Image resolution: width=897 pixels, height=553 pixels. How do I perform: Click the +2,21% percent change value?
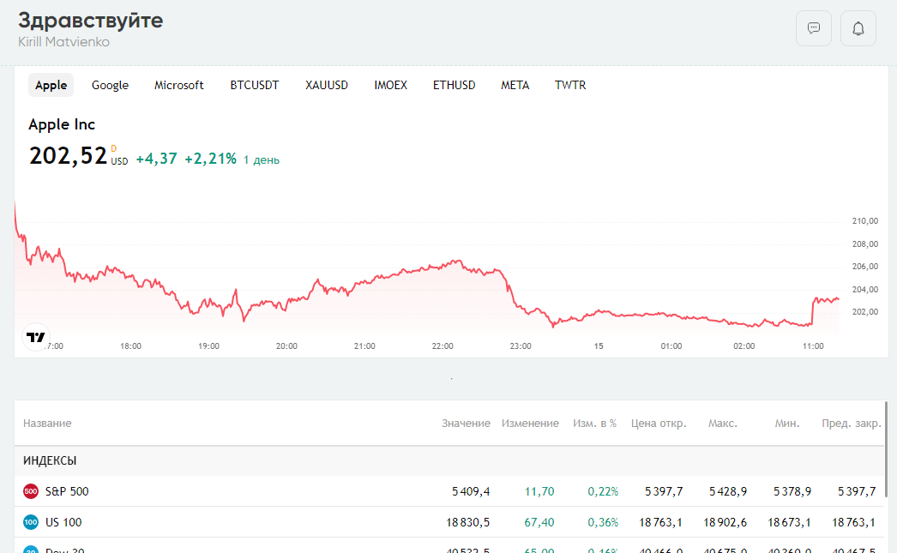[x=210, y=159]
